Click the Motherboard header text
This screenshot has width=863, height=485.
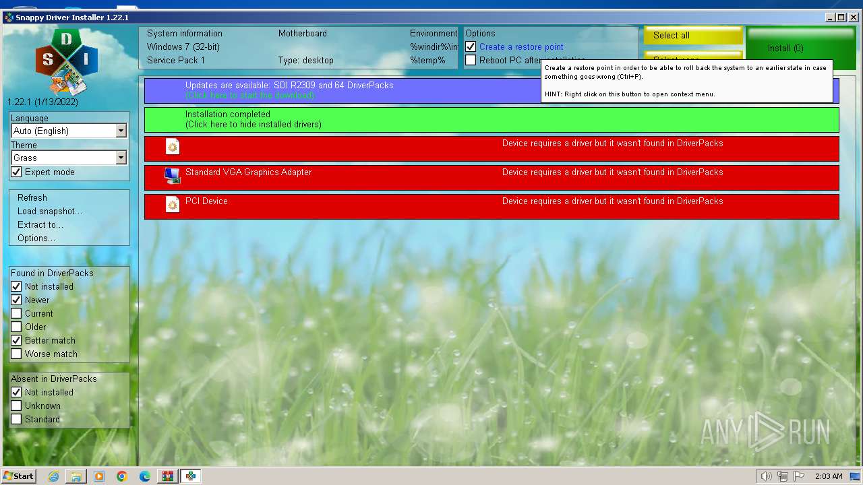[303, 34]
